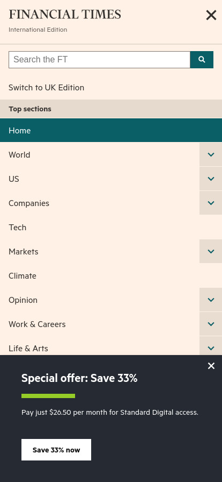Expand the Companies submenu arrow
This screenshot has width=222, height=482.
pyautogui.click(x=211, y=203)
